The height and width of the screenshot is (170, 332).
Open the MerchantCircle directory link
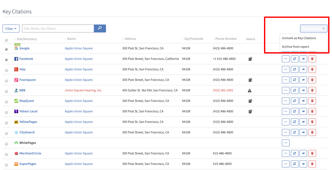(30, 153)
